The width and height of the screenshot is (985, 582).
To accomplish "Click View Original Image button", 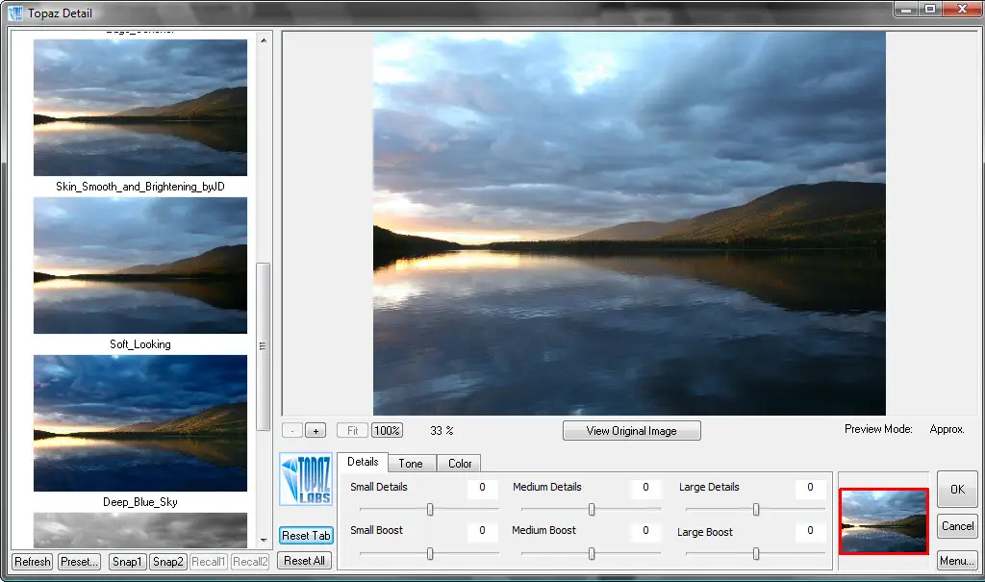I will coord(631,431).
